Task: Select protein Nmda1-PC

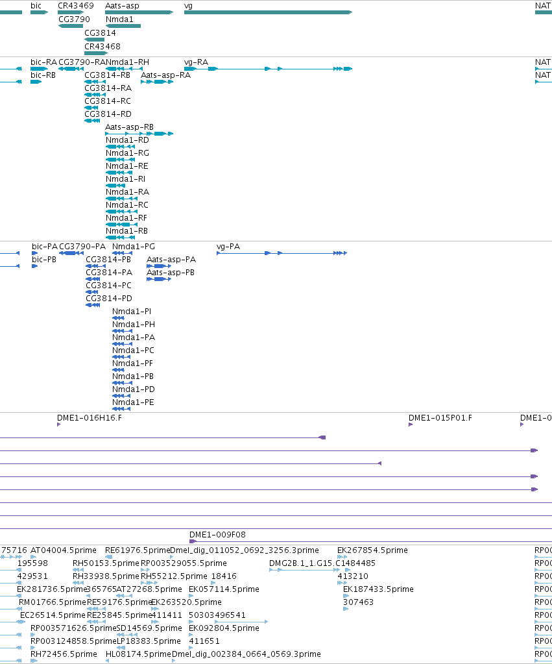Action: [x=121, y=357]
